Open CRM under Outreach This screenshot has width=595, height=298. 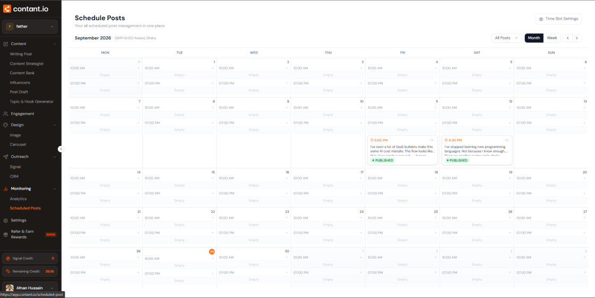(14, 176)
